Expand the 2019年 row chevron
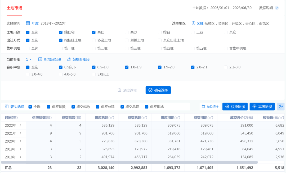 click(20, 149)
